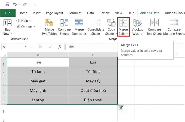Click the Save icon in quick access toolbar
The image size is (185, 122).
tap(7, 4)
